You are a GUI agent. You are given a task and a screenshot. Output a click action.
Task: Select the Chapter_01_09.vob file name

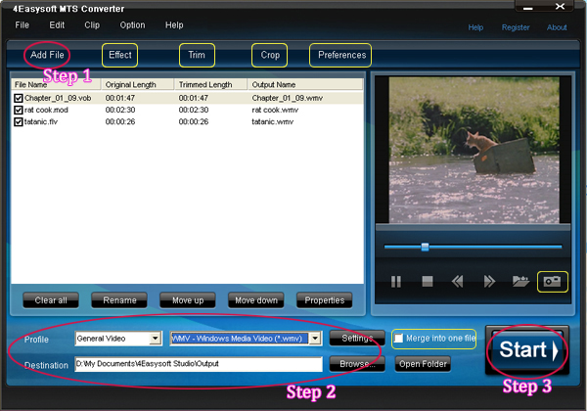[x=58, y=98]
